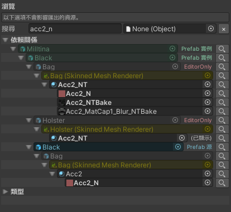Click the acc2_n search text field
This screenshot has width=231, height=212.
75,29
